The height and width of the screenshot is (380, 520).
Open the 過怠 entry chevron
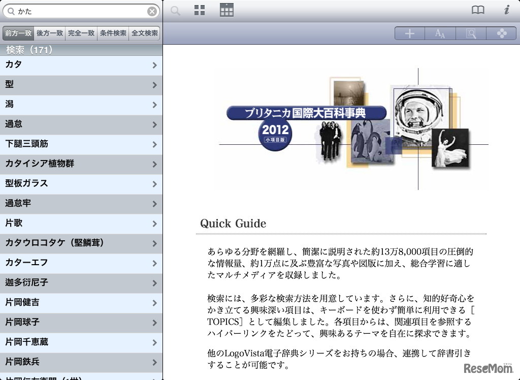(x=154, y=125)
